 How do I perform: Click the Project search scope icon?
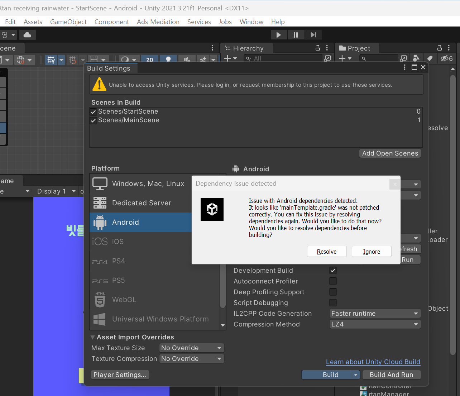(x=403, y=58)
